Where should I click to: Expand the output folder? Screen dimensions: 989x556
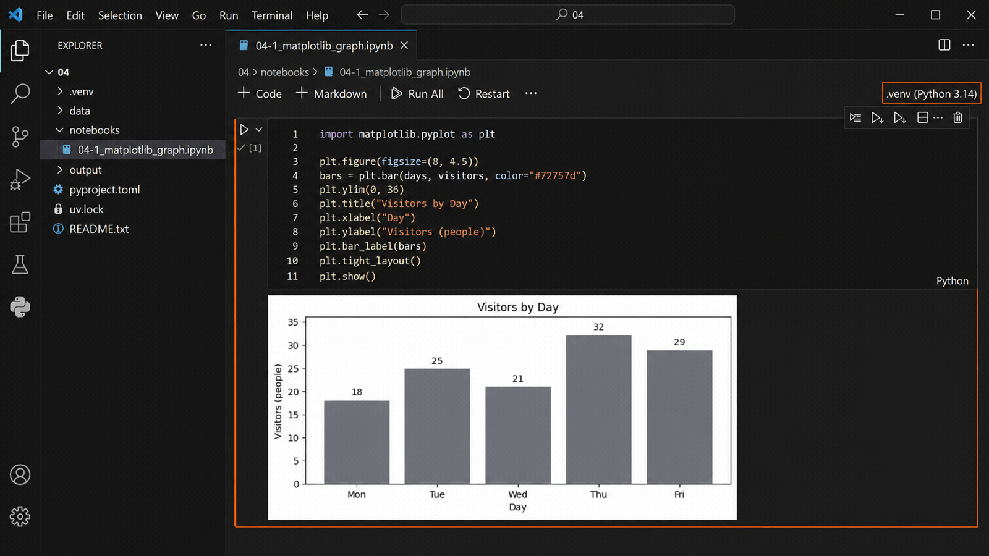coord(60,170)
